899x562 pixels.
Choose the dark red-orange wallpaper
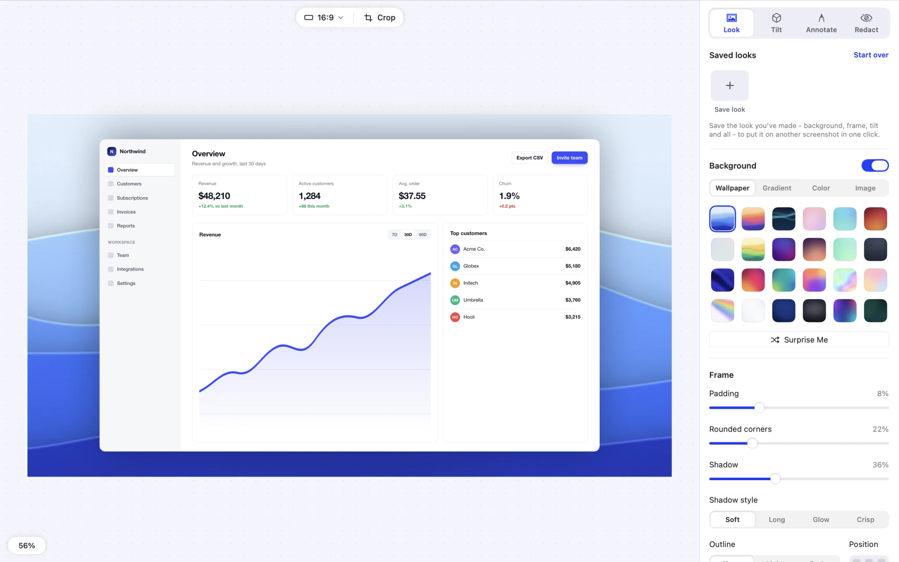[x=875, y=219]
